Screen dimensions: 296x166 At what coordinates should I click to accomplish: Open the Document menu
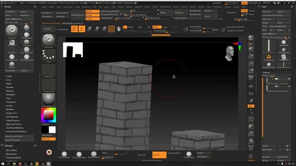pos(68,7)
